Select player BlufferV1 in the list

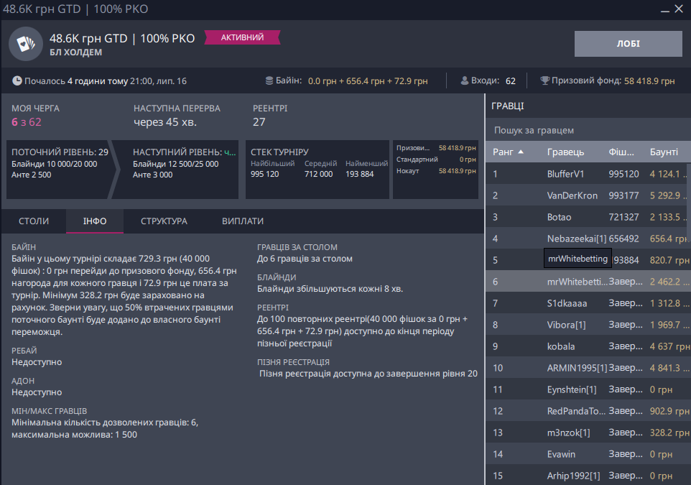tap(565, 173)
